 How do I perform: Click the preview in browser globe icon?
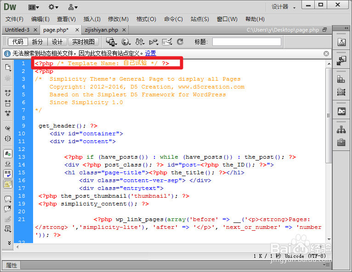pos(126,42)
